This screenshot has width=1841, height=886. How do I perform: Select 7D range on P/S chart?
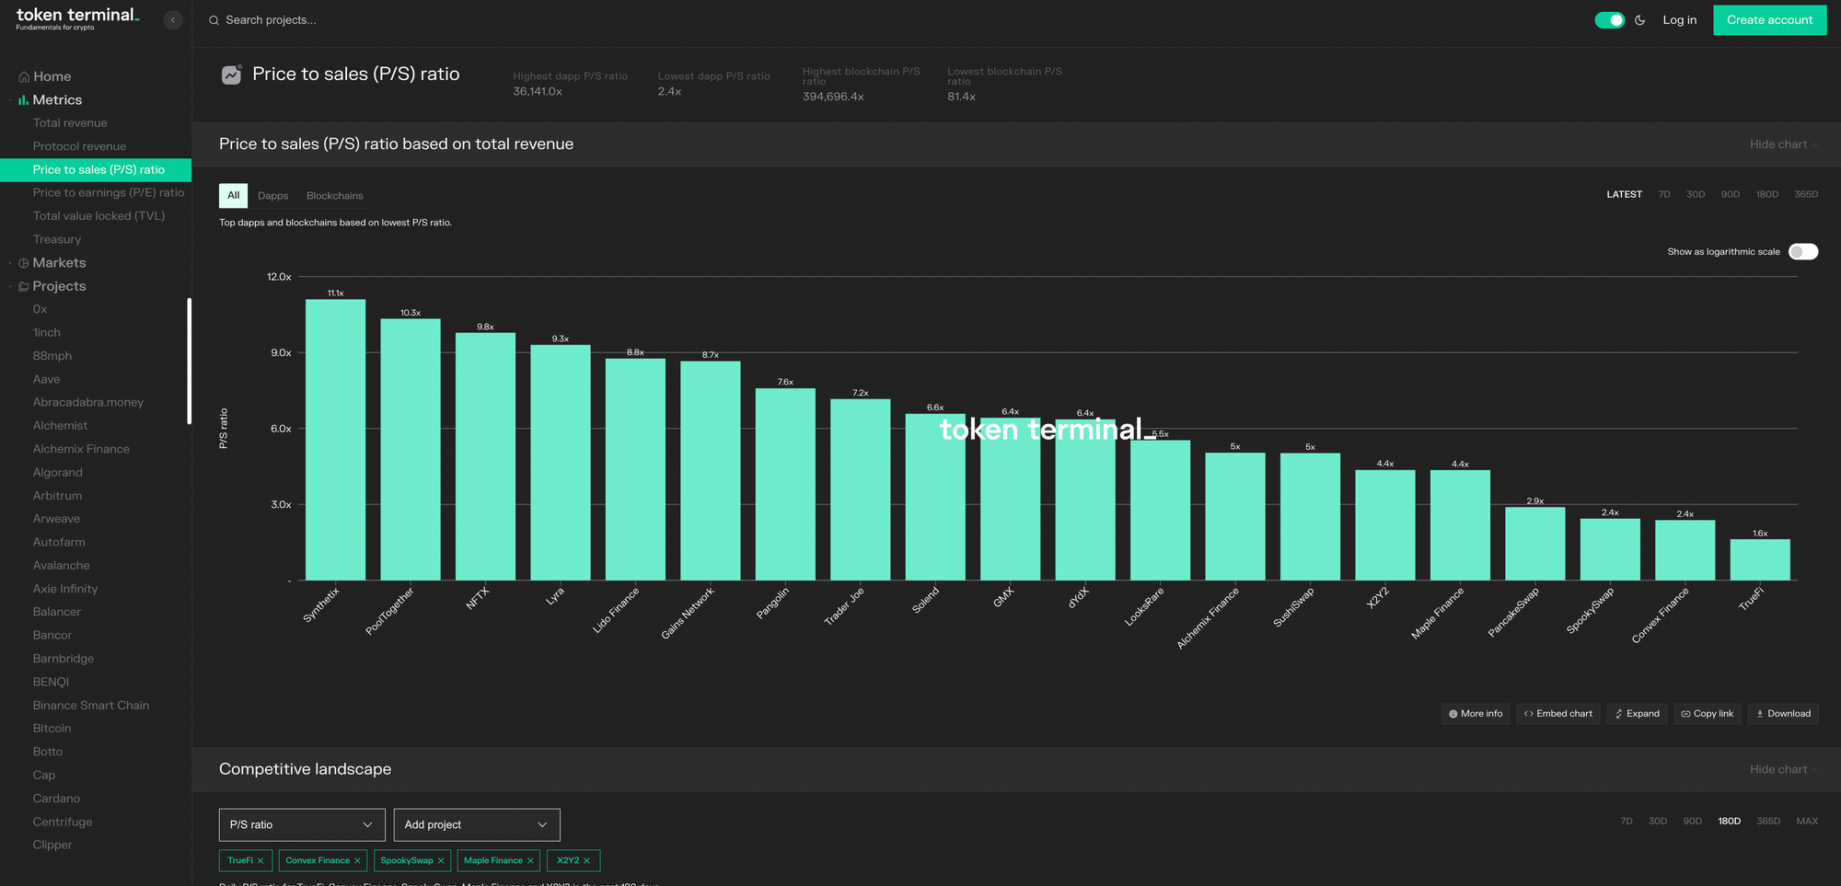[1664, 195]
